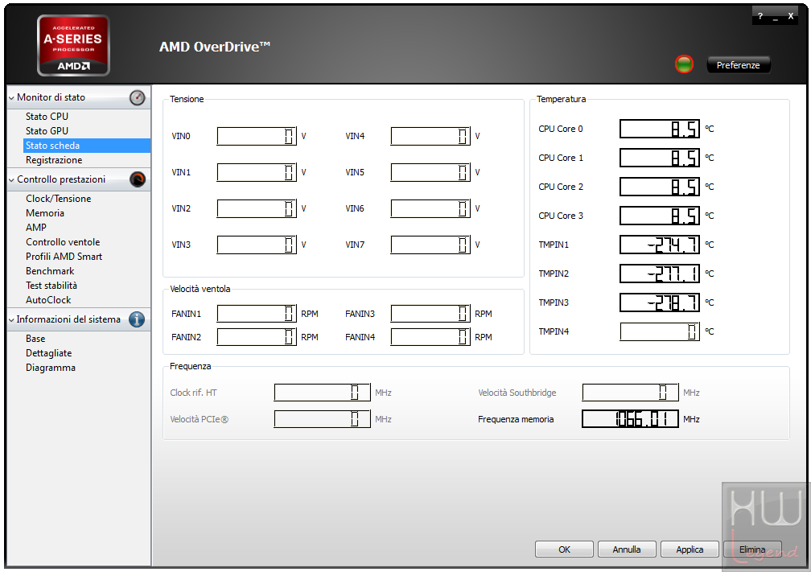Click the Frequenza group label
The width and height of the screenshot is (811, 572).
point(191,366)
